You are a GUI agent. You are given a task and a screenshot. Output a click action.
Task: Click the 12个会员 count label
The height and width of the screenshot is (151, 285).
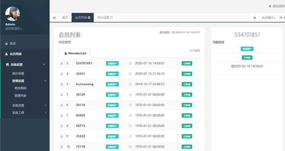click(195, 51)
